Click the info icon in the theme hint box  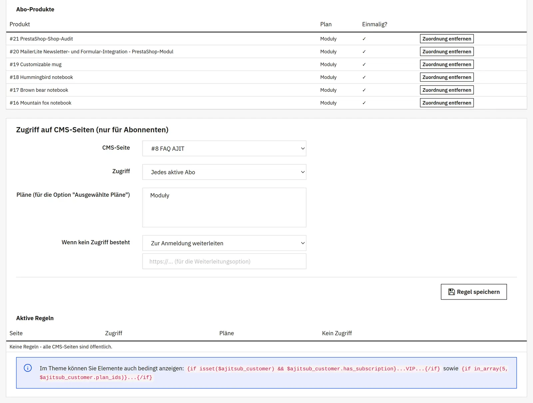click(28, 368)
